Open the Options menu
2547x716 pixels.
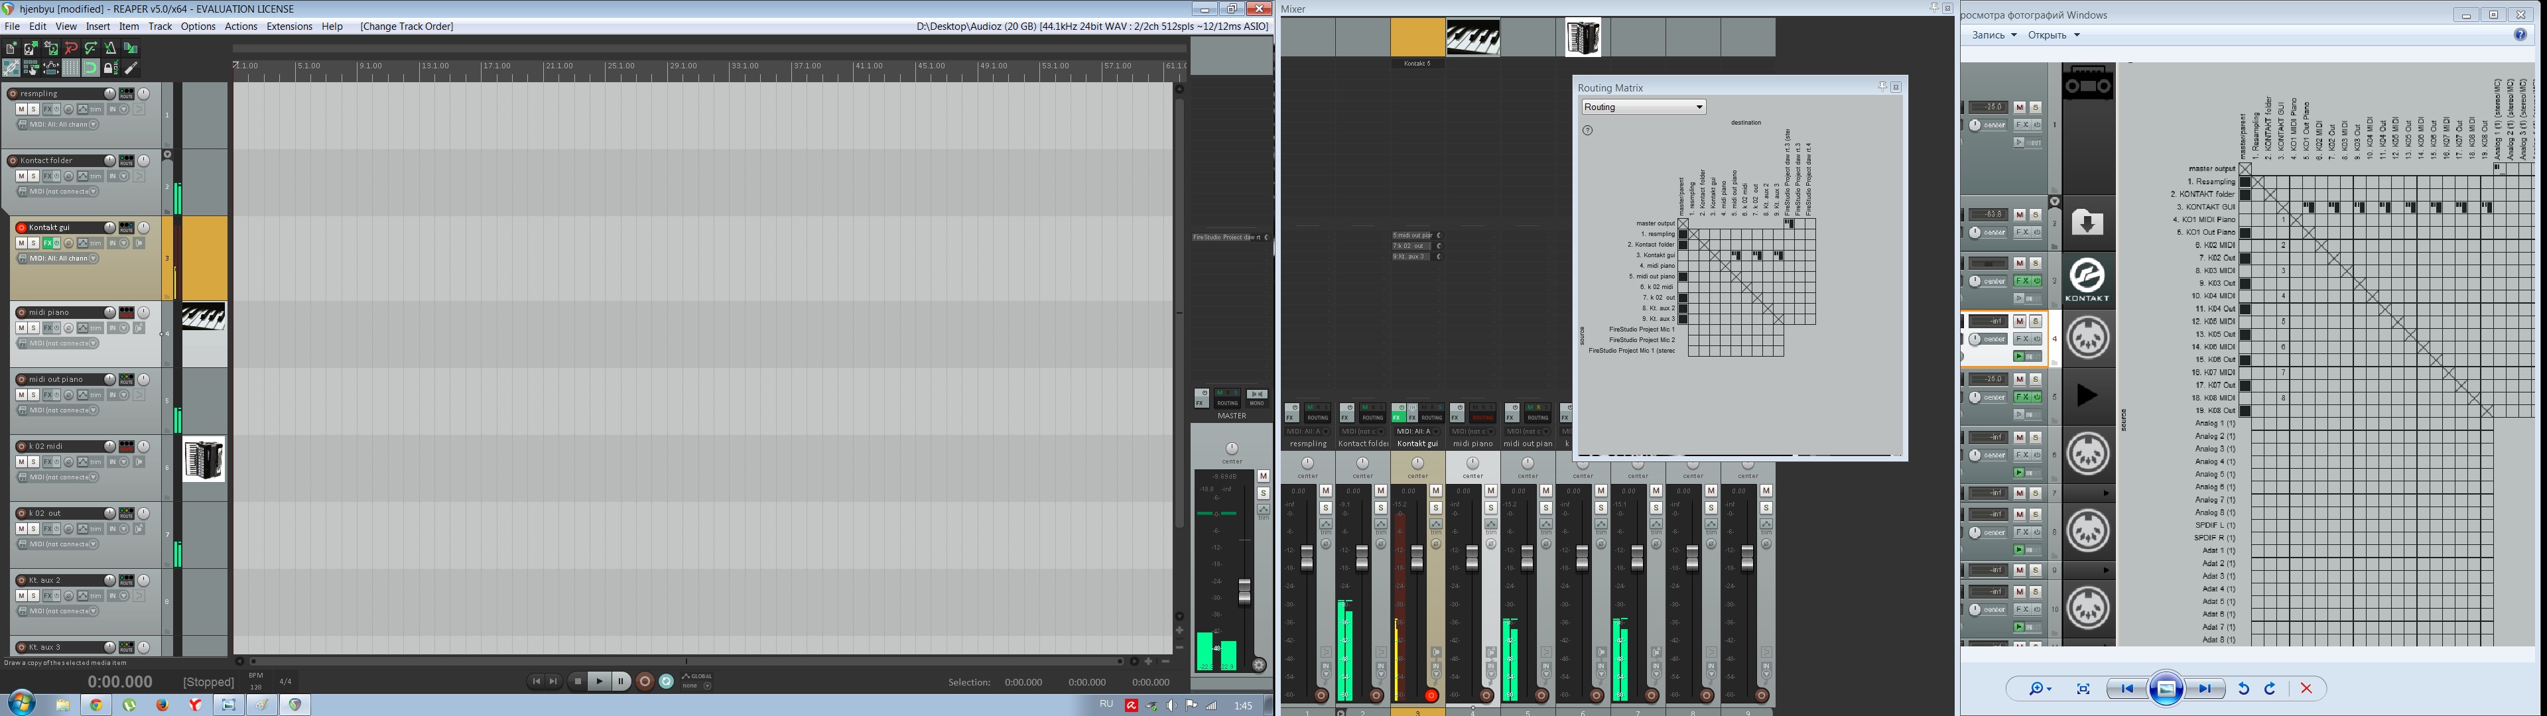[198, 27]
